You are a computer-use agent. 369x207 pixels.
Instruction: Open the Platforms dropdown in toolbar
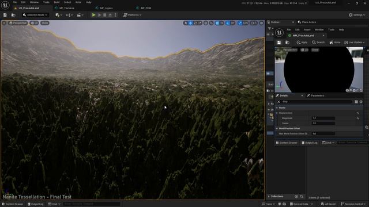(x=133, y=15)
